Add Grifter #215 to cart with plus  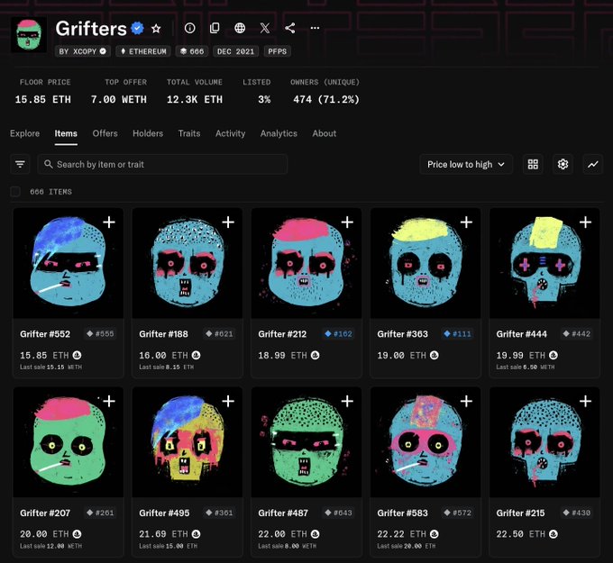tap(585, 401)
